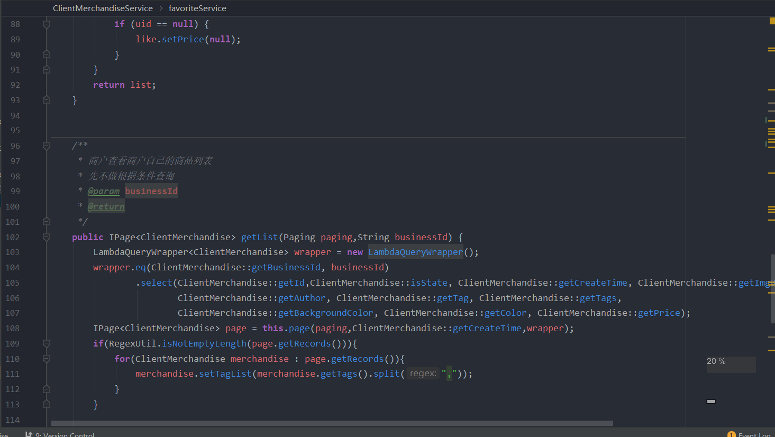Click the Event Log notification badge icon
The width and height of the screenshot is (775, 437).
tap(732, 434)
